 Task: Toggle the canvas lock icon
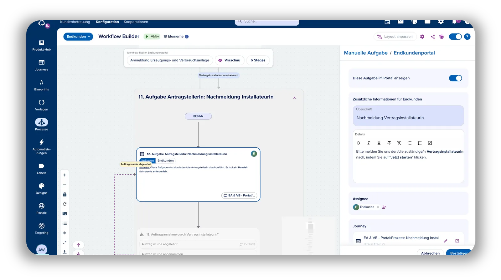[x=65, y=195]
